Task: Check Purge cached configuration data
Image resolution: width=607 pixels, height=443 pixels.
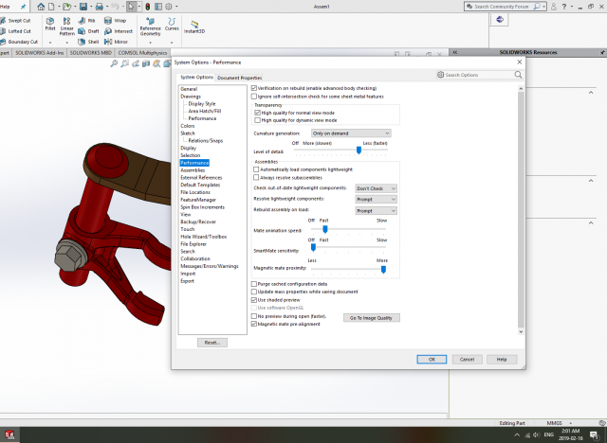Action: pos(253,284)
